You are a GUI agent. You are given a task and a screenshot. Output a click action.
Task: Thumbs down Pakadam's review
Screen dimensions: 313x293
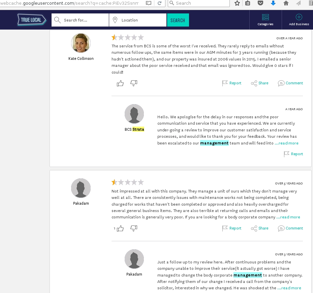134,228
